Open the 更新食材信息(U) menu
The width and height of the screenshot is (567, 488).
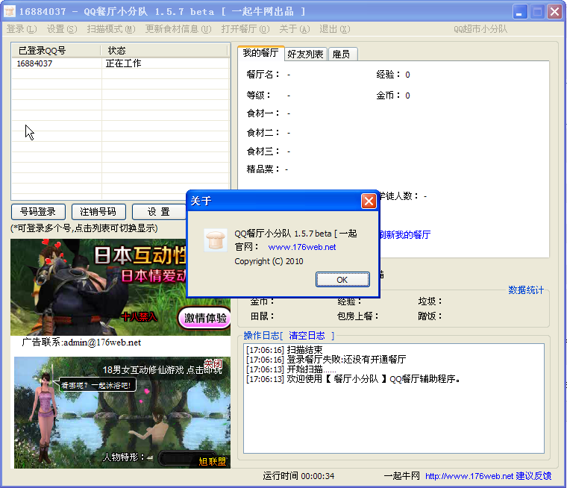(x=178, y=29)
